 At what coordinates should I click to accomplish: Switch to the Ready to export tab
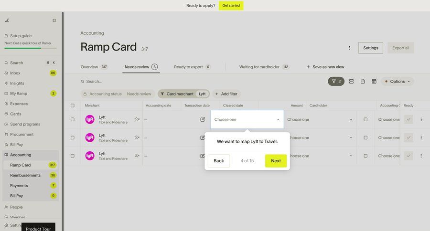coord(192,67)
